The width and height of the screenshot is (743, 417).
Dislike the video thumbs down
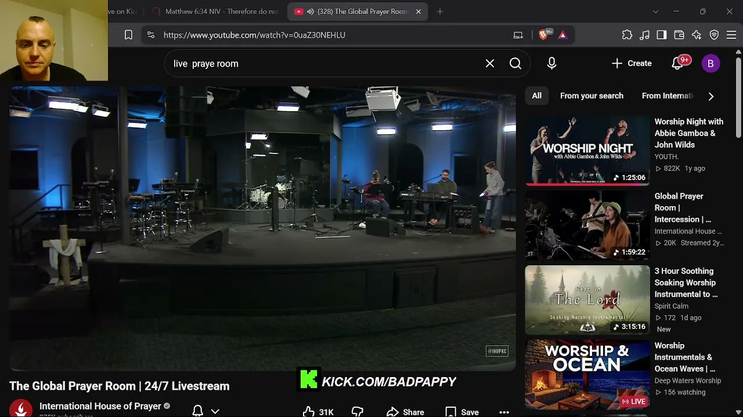pos(358,412)
